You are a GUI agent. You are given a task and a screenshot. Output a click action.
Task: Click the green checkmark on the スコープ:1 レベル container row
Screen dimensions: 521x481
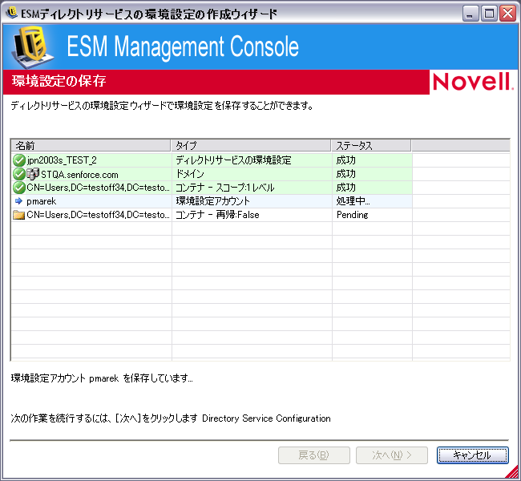coord(19,188)
